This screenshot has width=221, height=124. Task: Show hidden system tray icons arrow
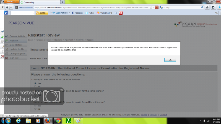point(200,121)
